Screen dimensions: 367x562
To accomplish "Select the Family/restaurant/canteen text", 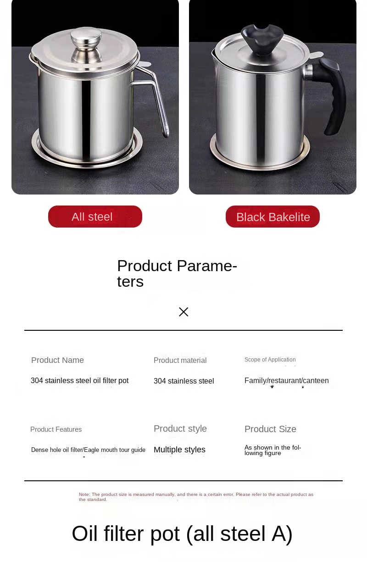I will 286,381.
